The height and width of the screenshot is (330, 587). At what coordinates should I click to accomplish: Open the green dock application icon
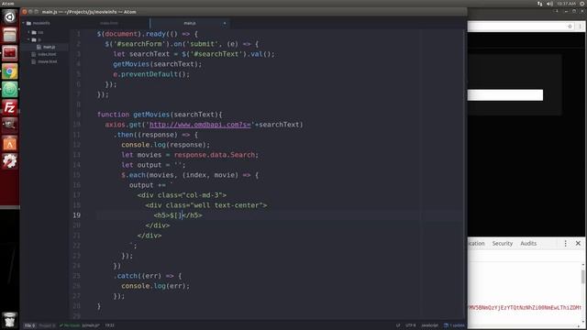point(10,89)
